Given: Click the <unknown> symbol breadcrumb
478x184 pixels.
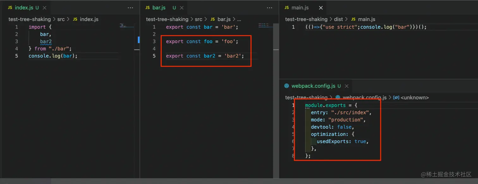Looking at the screenshot, I should 414,97.
